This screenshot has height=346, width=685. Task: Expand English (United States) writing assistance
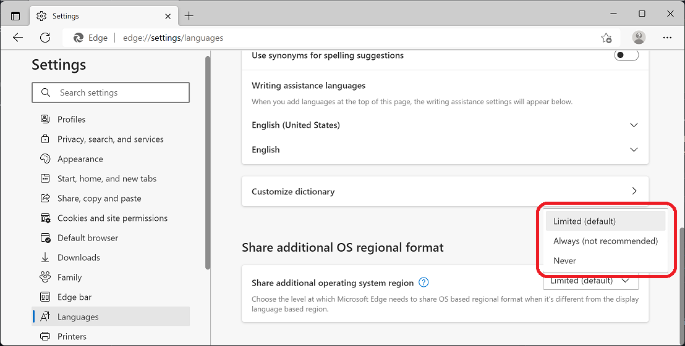[x=633, y=125]
